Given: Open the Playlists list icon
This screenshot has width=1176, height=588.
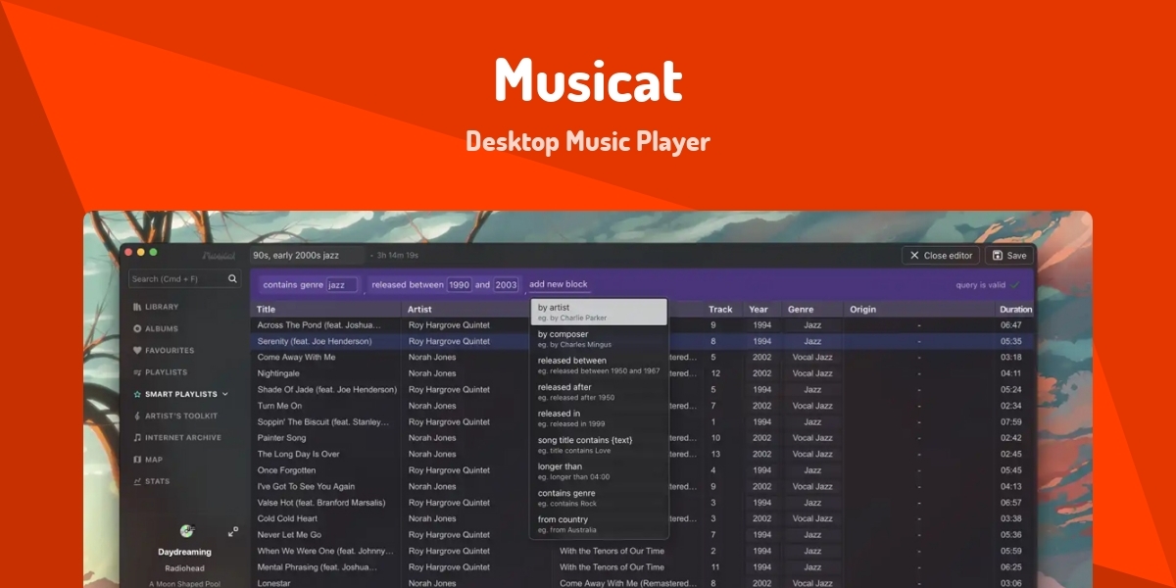Looking at the screenshot, I should click(x=137, y=372).
